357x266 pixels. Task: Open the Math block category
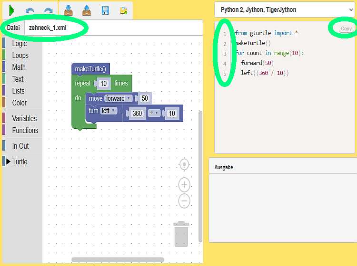pos(19,67)
